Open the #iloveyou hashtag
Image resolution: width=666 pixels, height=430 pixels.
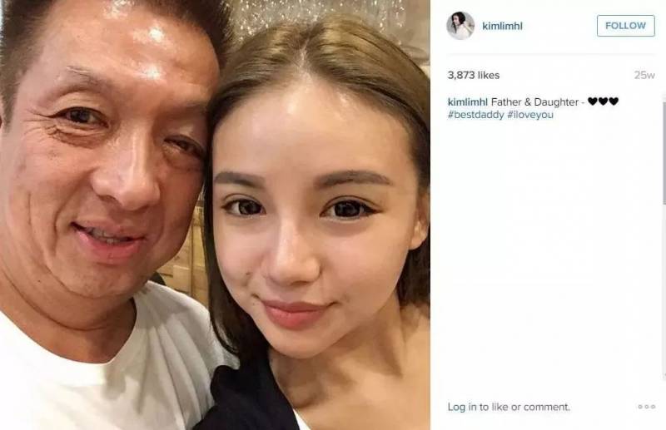click(x=530, y=115)
